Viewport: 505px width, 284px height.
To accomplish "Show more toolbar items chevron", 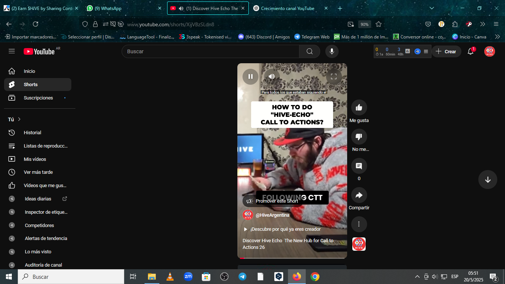I will (x=482, y=24).
